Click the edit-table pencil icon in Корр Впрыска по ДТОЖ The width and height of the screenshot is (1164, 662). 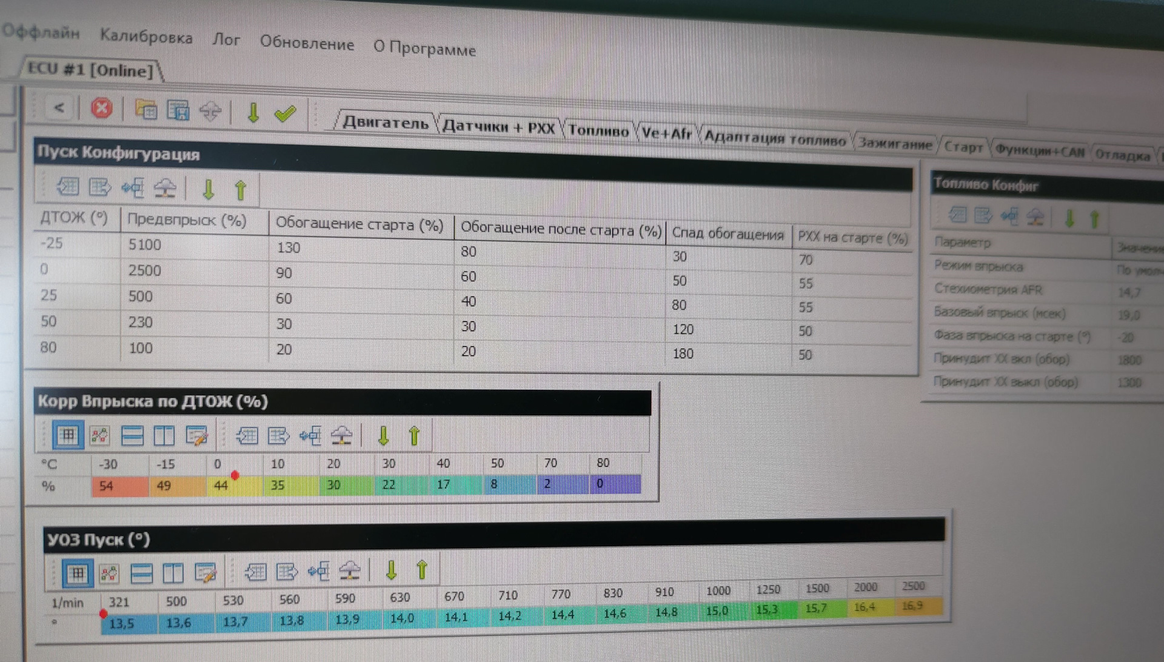tap(196, 435)
